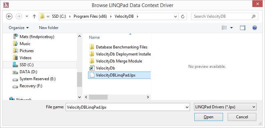265x128 pixels.
Task: Open the address bar history dropdown
Action: (x=175, y=17)
